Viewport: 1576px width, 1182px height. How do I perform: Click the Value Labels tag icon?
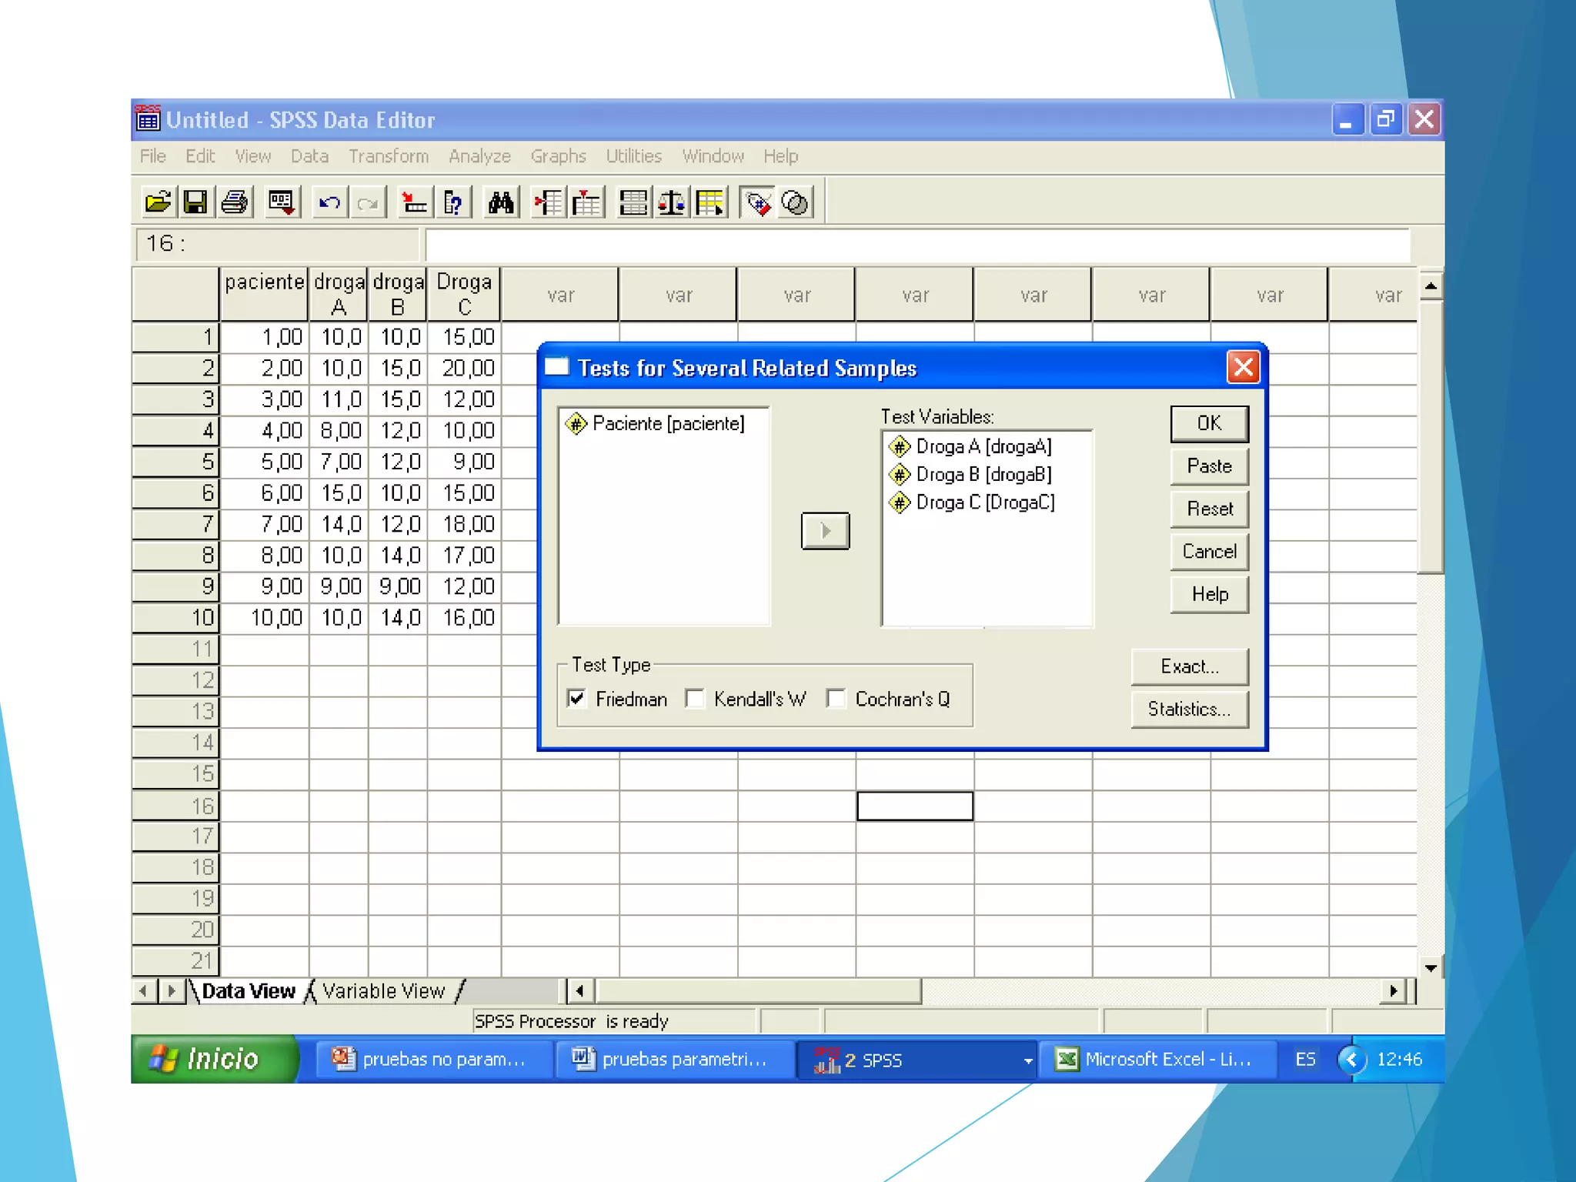click(x=758, y=203)
